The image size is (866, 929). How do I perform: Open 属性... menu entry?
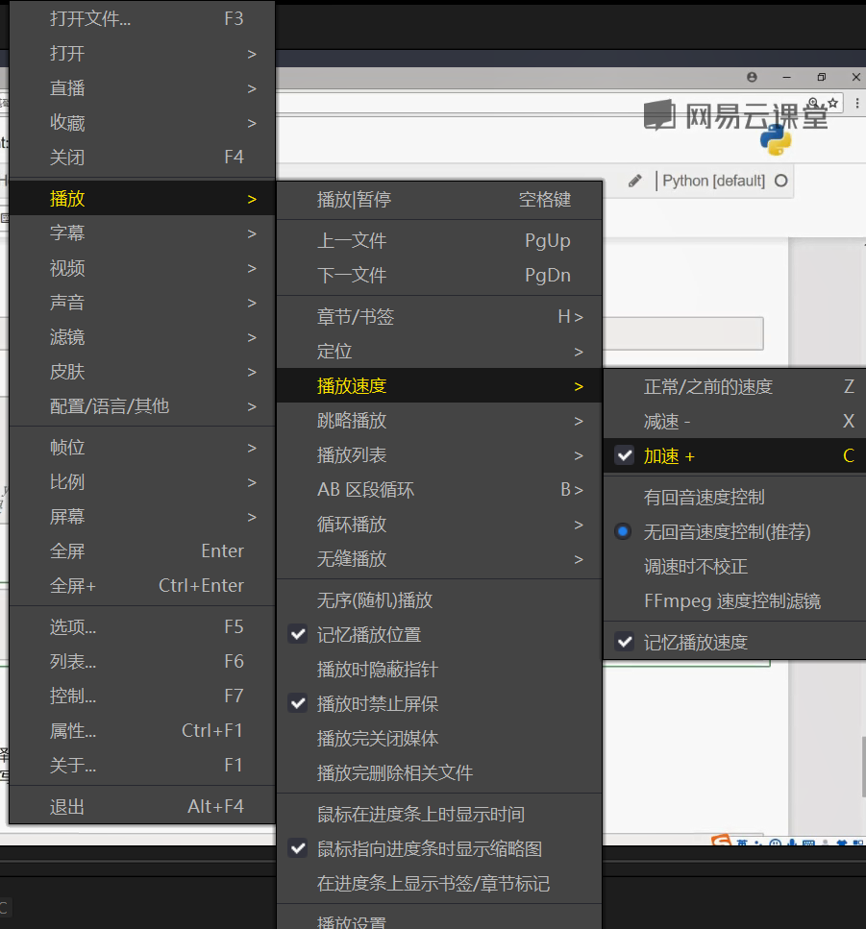tap(142, 730)
